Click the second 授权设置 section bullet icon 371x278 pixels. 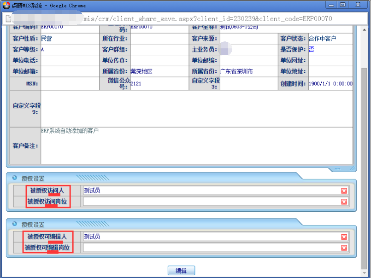point(15,224)
